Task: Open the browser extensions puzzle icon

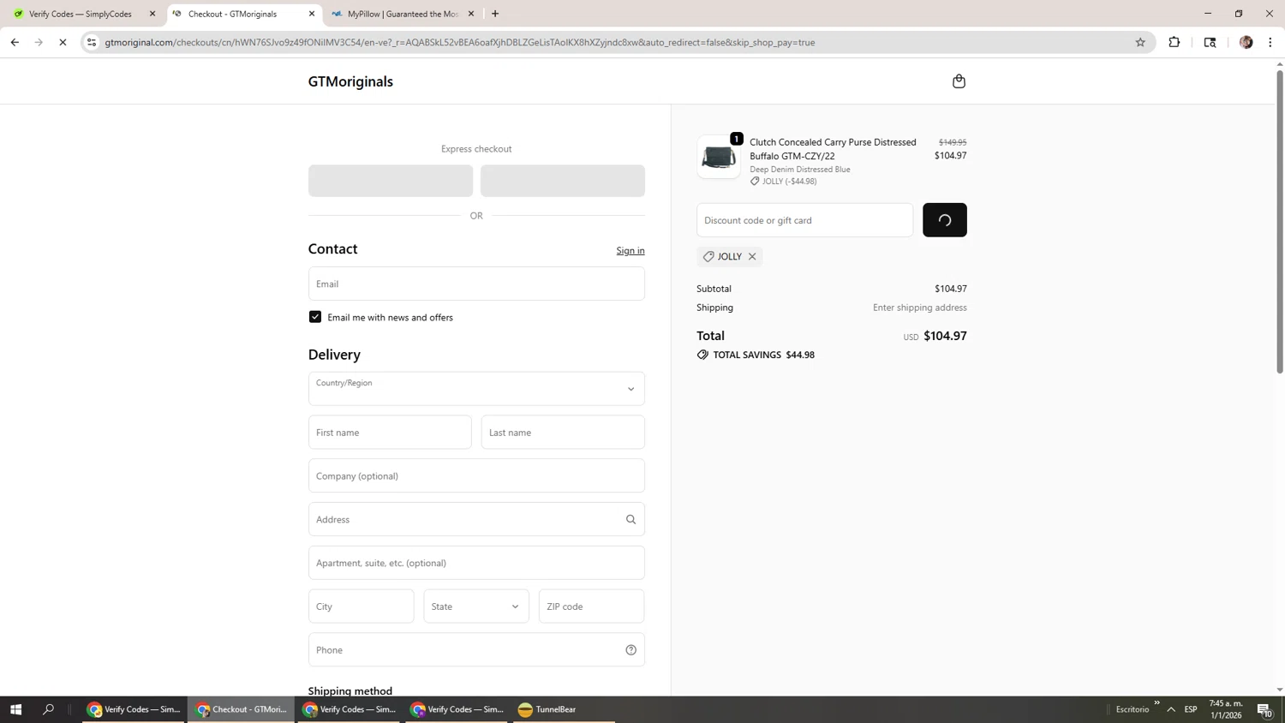Action: (x=1174, y=42)
